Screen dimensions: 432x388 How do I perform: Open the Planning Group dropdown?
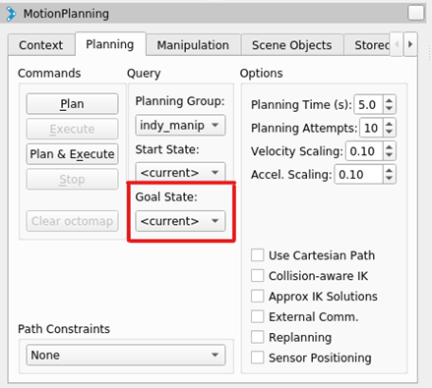(x=180, y=125)
